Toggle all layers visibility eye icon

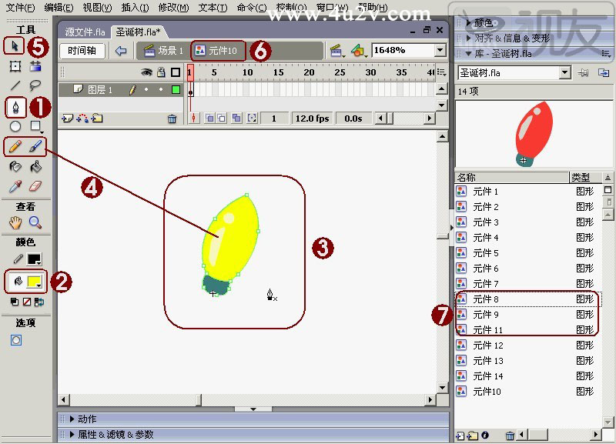point(146,72)
